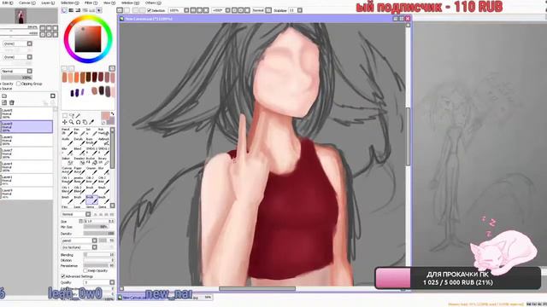This screenshot has width=547, height=307.
Task: Toggle the Keep Opacity checkbox
Action: tap(85, 270)
